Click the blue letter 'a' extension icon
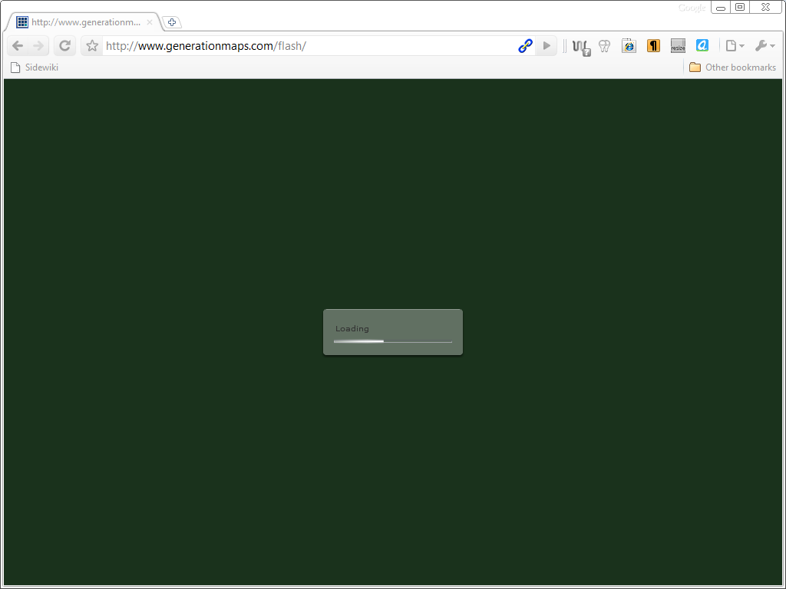The height and width of the screenshot is (589, 786). pyautogui.click(x=702, y=46)
